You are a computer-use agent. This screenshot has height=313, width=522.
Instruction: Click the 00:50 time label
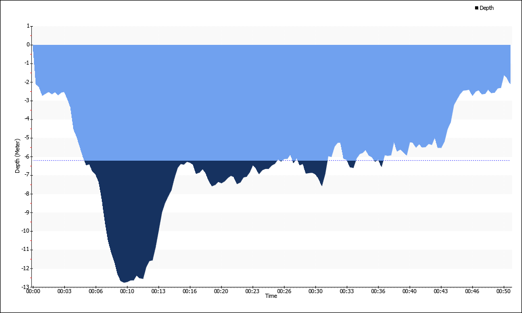503,291
